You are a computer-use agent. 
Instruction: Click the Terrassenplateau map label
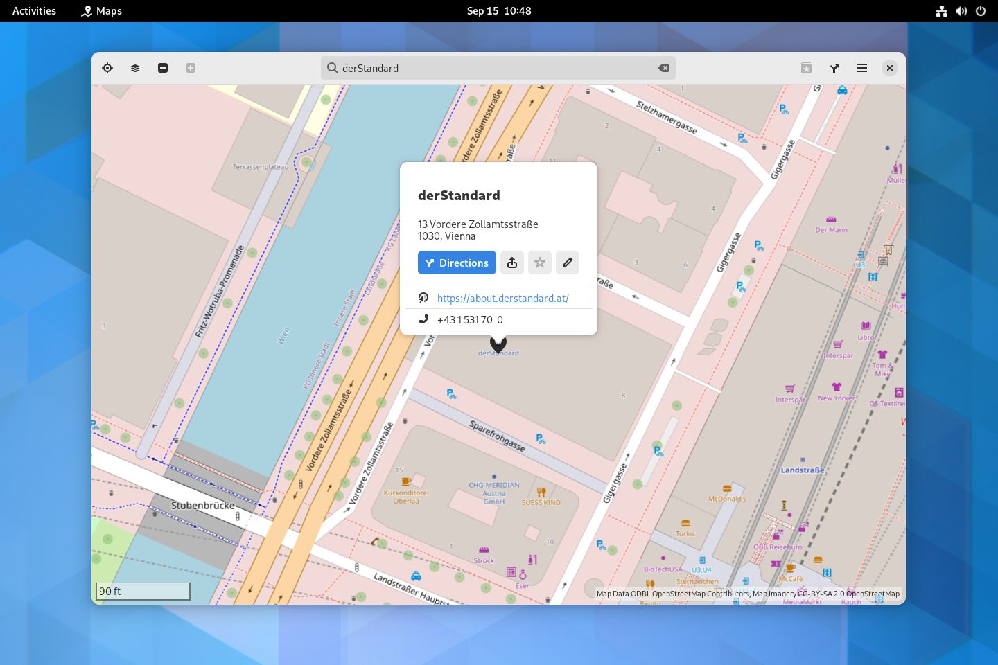[261, 167]
